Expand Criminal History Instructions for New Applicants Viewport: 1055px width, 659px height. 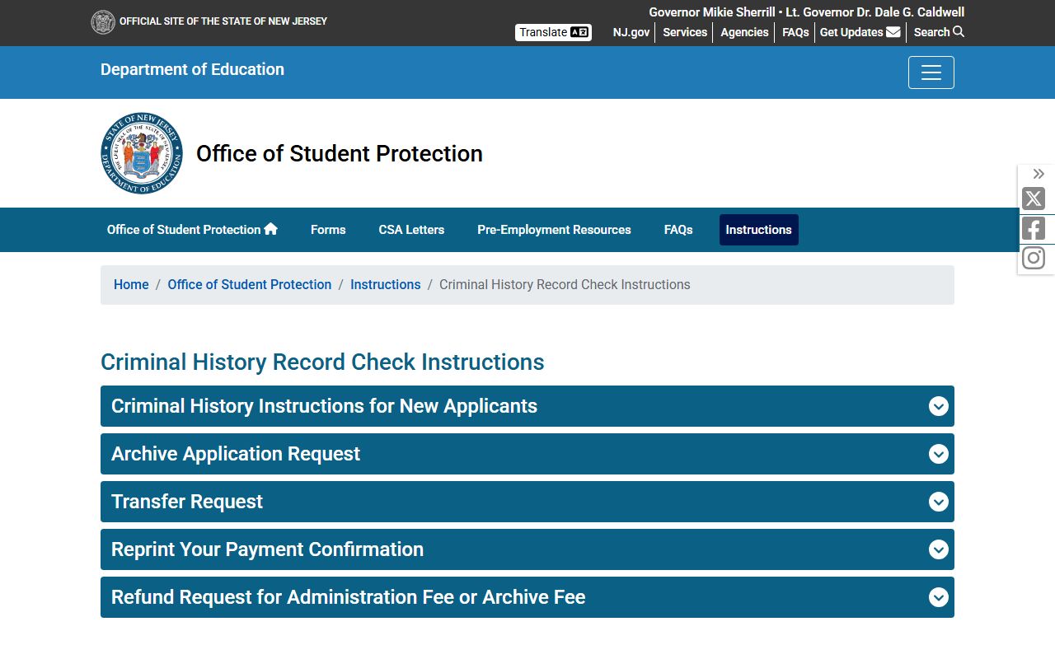pos(527,406)
